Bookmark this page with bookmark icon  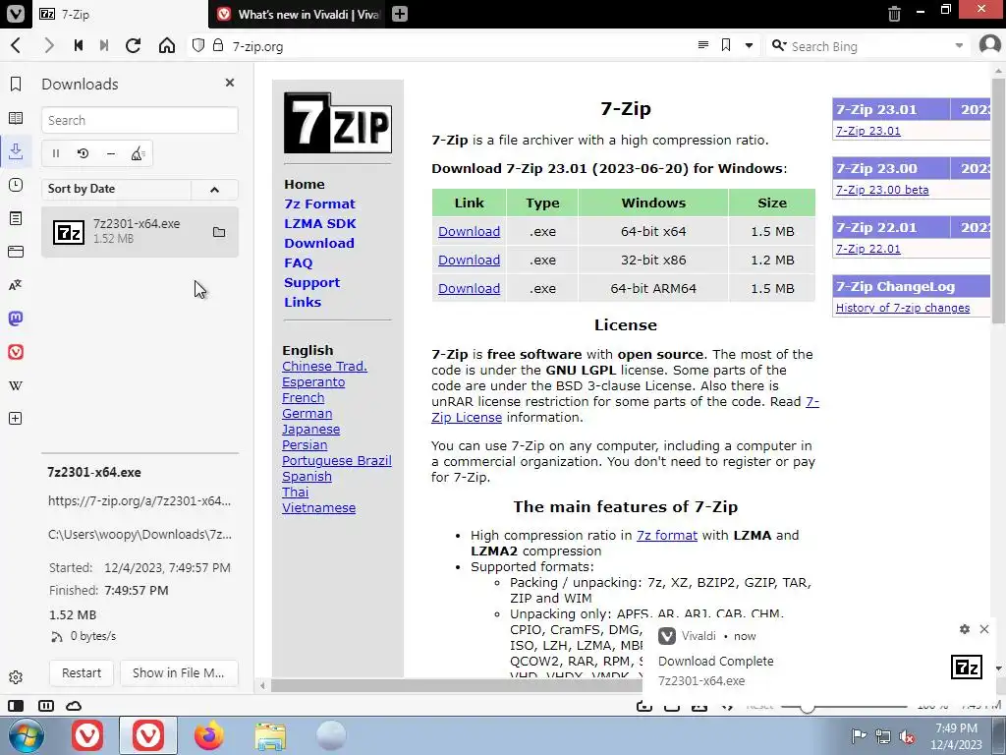[x=726, y=45]
